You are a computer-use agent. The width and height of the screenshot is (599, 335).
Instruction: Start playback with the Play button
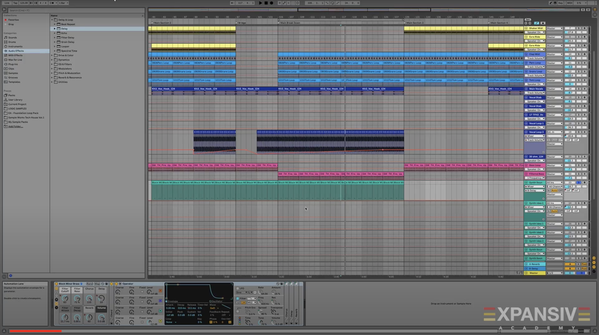(261, 3)
